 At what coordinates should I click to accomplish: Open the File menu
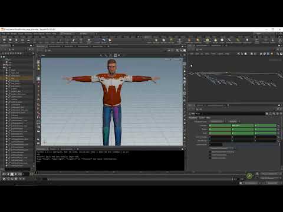click(3, 34)
